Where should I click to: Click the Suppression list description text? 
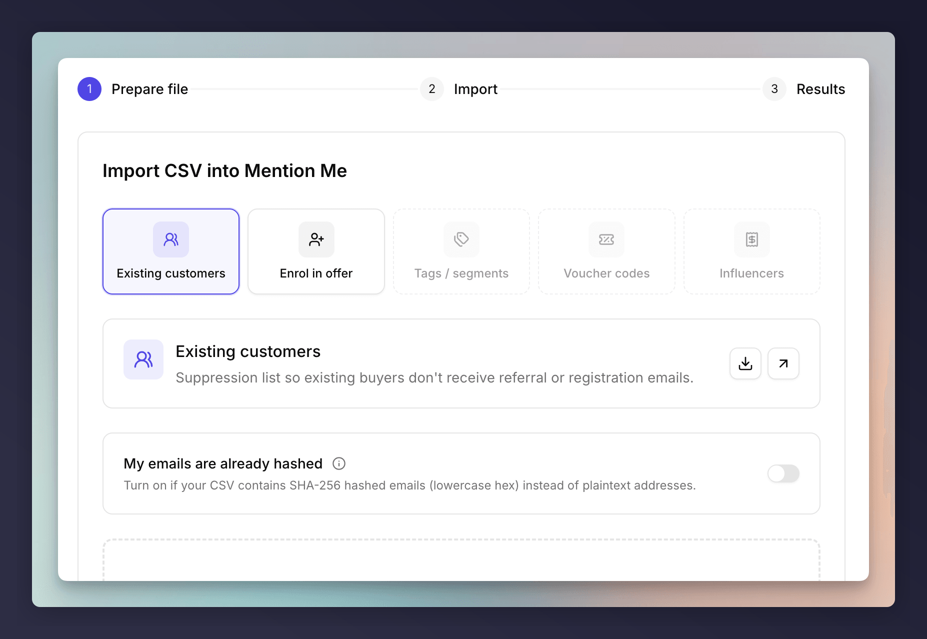(x=434, y=377)
